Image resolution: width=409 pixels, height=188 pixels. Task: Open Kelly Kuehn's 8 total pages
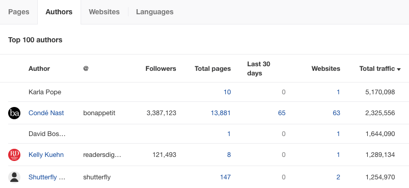229,154
